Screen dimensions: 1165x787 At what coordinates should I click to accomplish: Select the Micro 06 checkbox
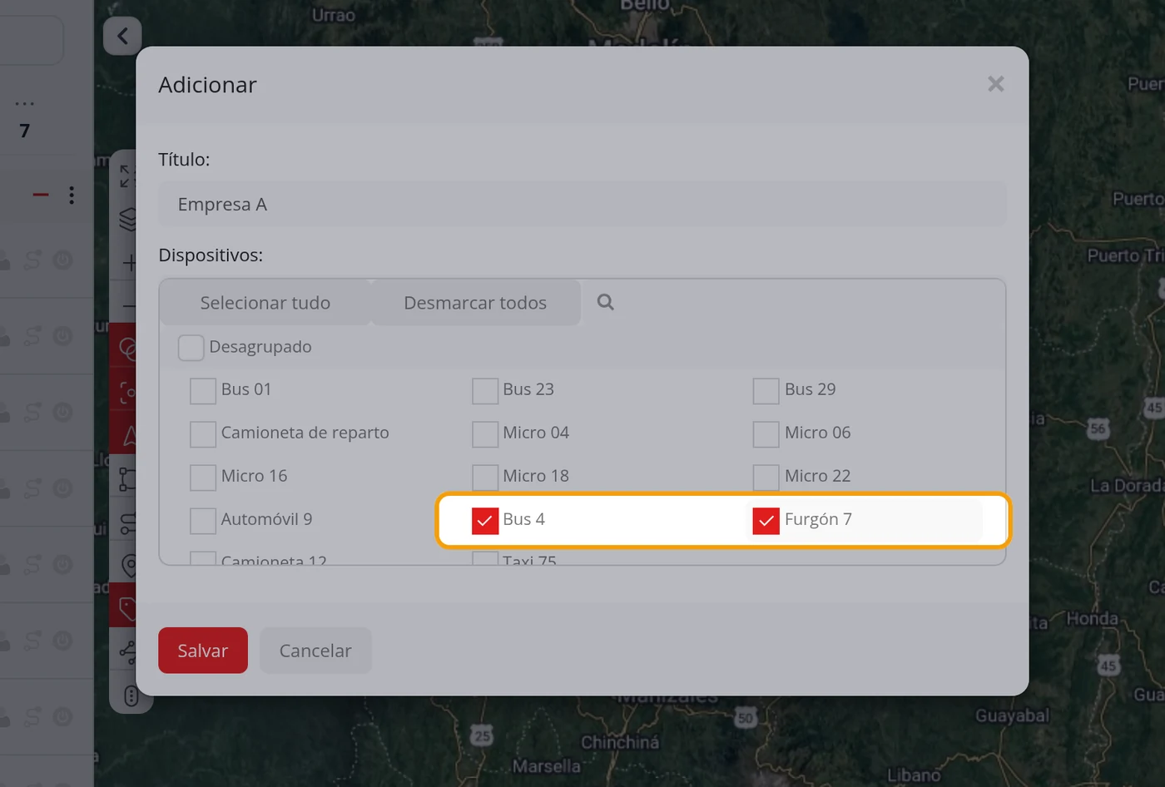pyautogui.click(x=766, y=433)
